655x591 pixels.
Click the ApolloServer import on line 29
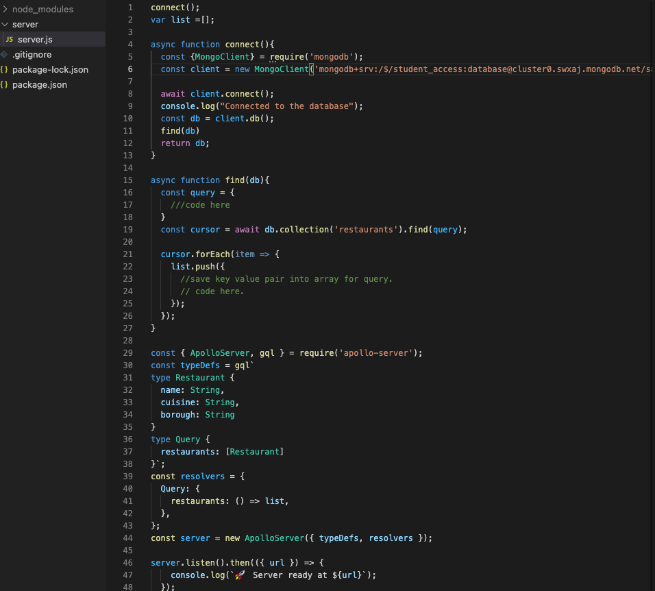coord(219,352)
